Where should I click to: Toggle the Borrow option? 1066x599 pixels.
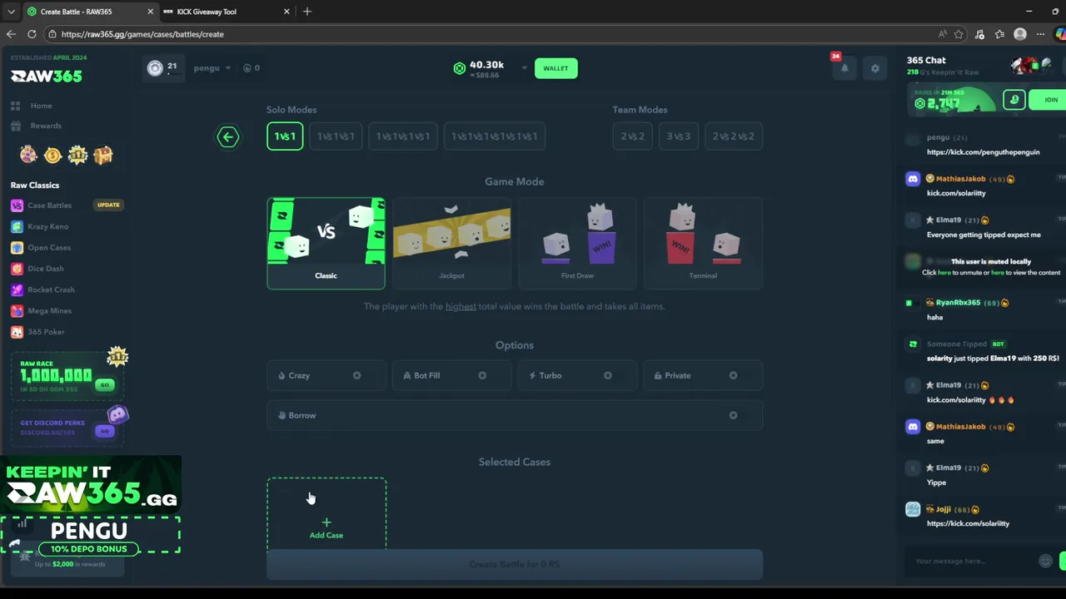pos(515,415)
